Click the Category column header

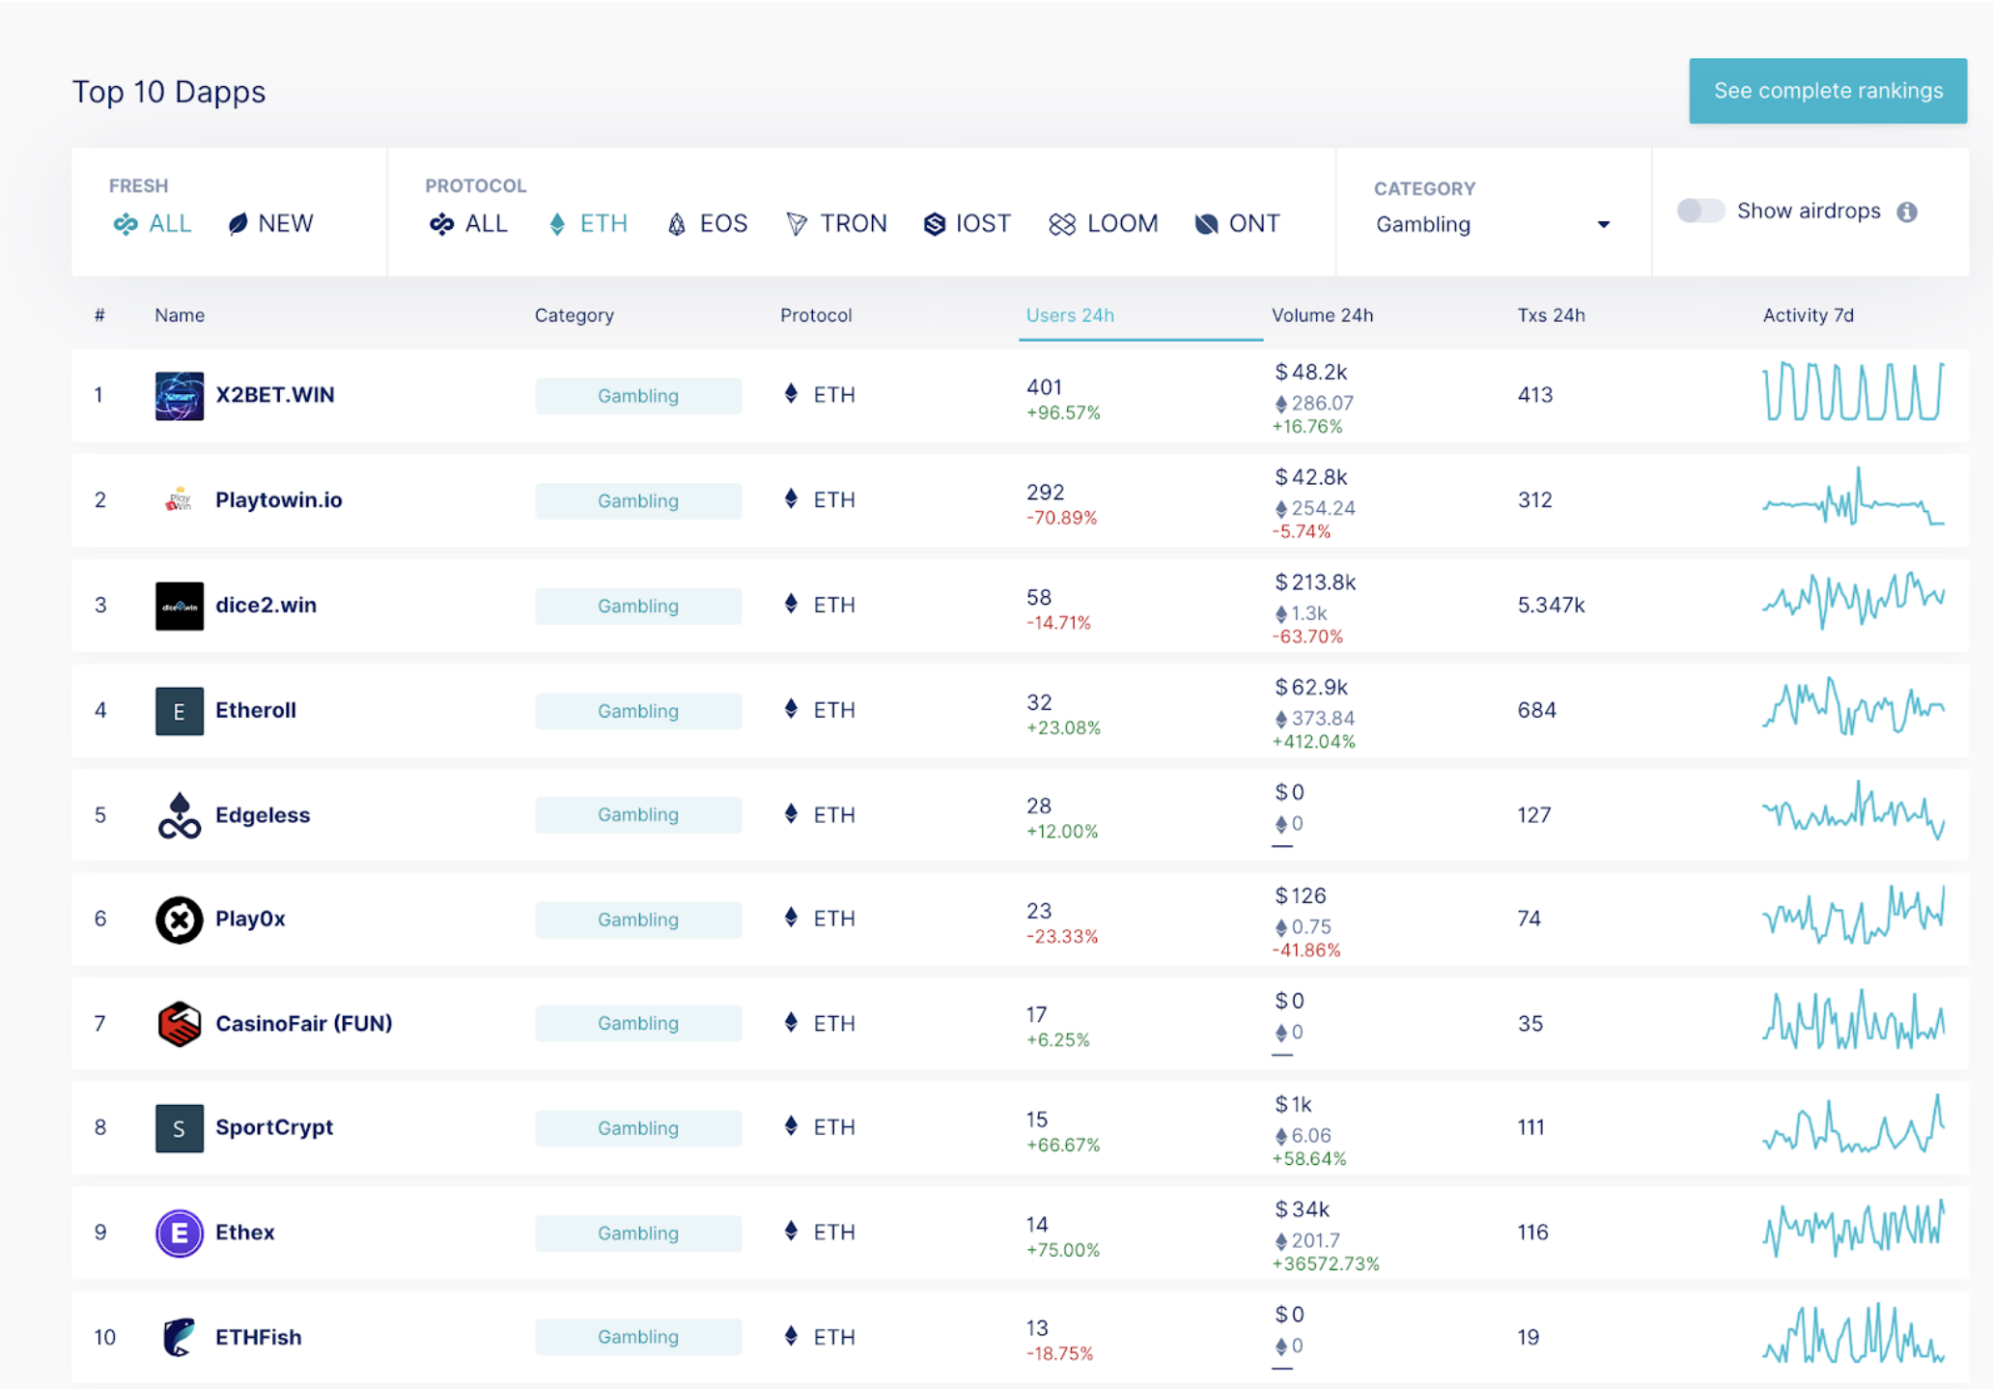coord(575,316)
